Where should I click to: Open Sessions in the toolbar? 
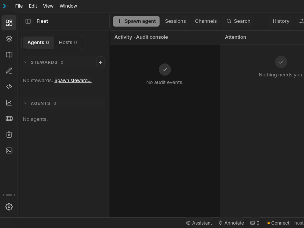pos(175,21)
